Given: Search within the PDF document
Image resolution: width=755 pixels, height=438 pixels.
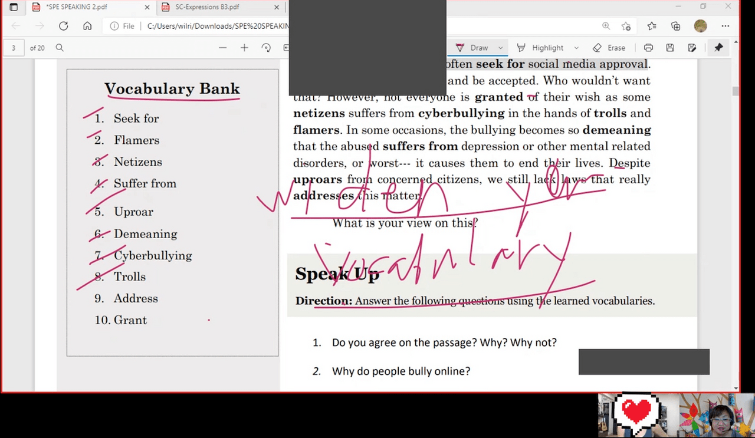Looking at the screenshot, I should (x=60, y=48).
